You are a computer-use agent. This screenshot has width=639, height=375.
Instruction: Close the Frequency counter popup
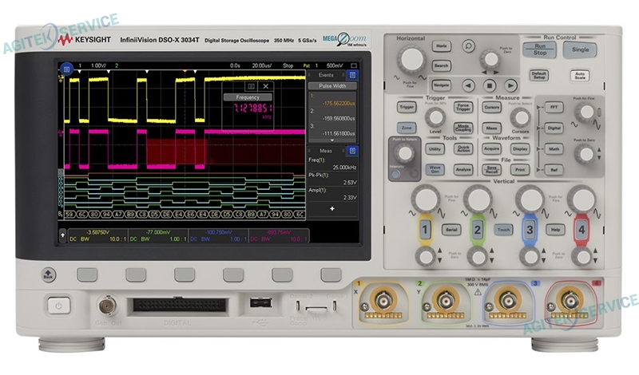pos(266,85)
